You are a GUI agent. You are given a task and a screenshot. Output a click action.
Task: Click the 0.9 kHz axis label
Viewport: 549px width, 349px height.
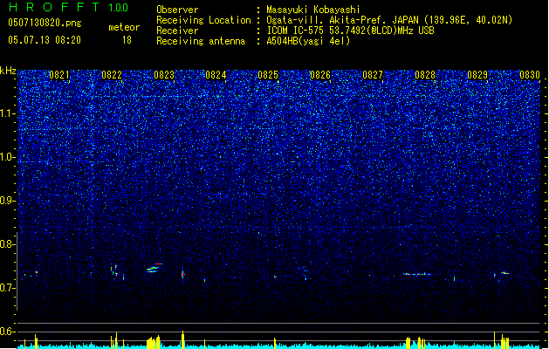coord(7,201)
